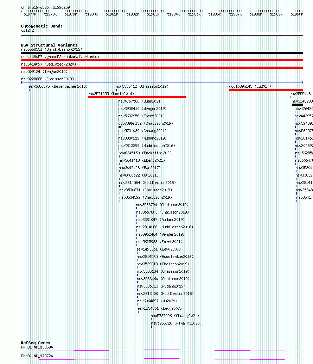Open the esv2555448 variant label

pyautogui.click(x=300, y=94)
